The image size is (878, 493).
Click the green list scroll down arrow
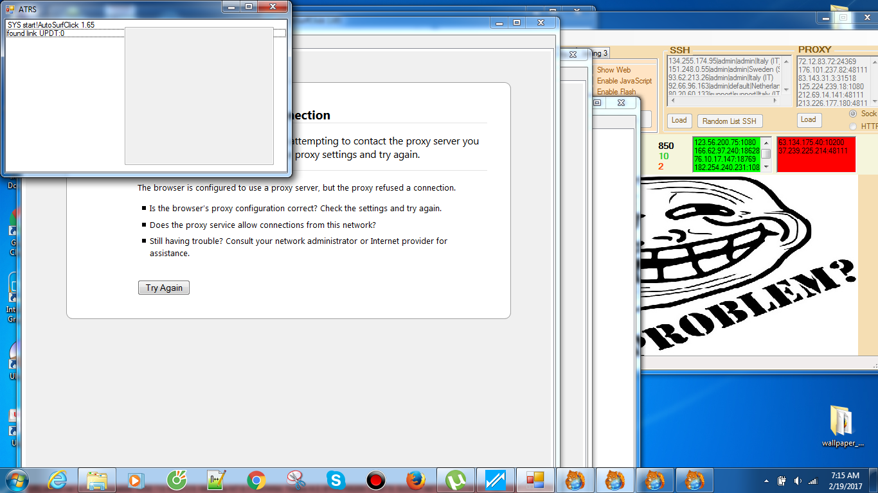[x=766, y=166]
